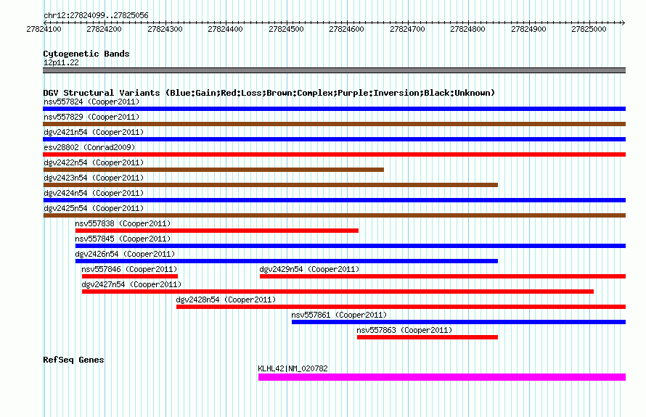646x417 pixels.
Task: Click the dgv2428n54 red variant bar
Action: [x=401, y=307]
